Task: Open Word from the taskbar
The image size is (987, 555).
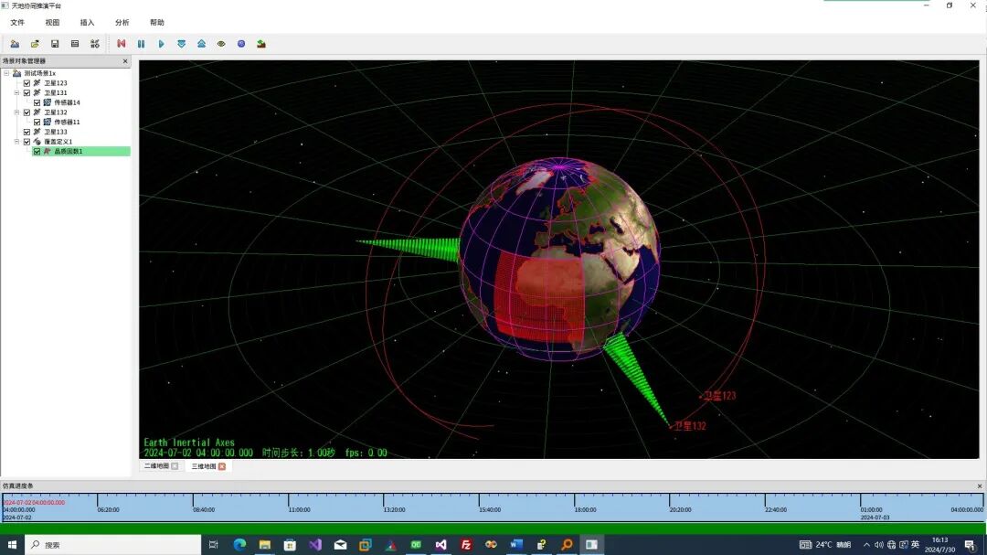Action: [x=516, y=544]
